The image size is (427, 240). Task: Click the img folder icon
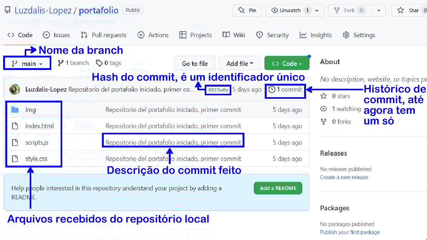(15, 110)
